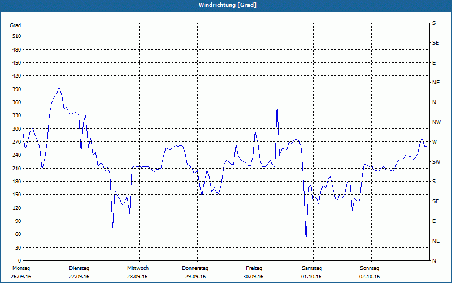This screenshot has width=452, height=283.
Task: Select the 'N' compass label at the 0 baseline
Action: (x=434, y=261)
